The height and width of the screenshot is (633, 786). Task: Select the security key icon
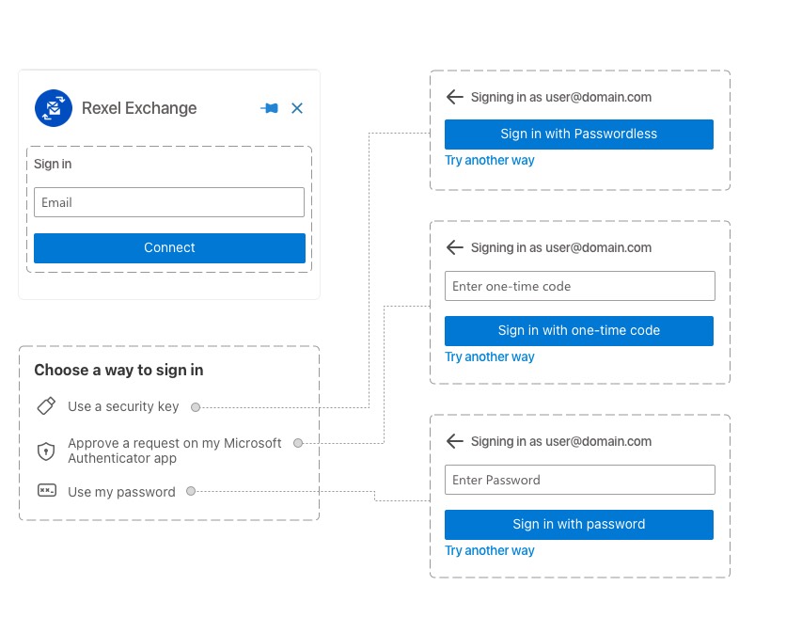(x=46, y=405)
